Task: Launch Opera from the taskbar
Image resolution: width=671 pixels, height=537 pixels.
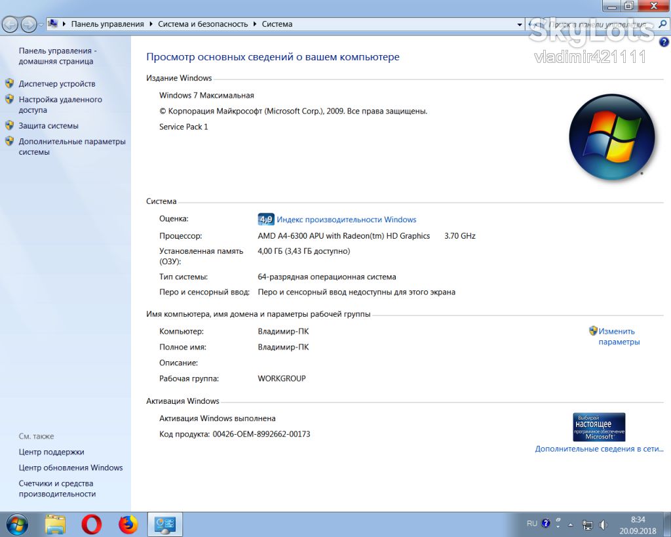Action: point(92,524)
